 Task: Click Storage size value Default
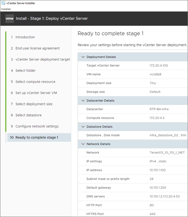(155, 92)
